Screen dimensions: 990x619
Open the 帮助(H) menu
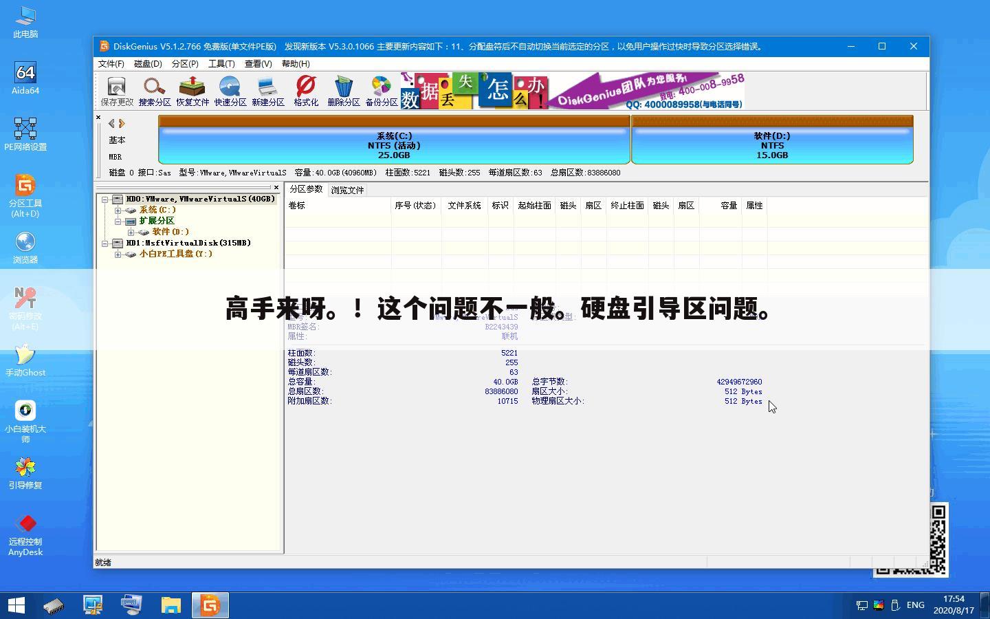click(296, 64)
